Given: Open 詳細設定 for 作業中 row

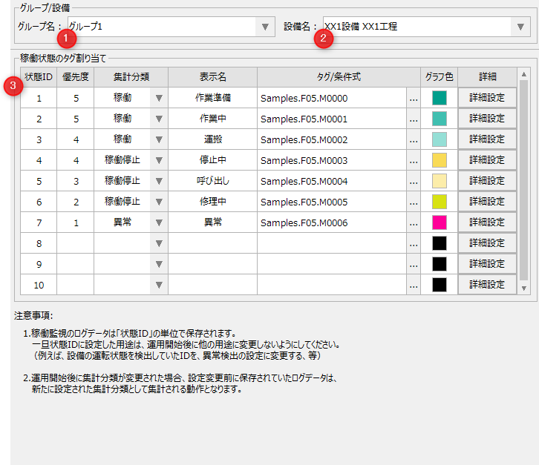Looking at the screenshot, I should [x=487, y=119].
